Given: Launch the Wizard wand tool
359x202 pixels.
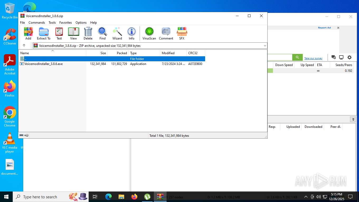Looking at the screenshot, I should click(x=117, y=33).
